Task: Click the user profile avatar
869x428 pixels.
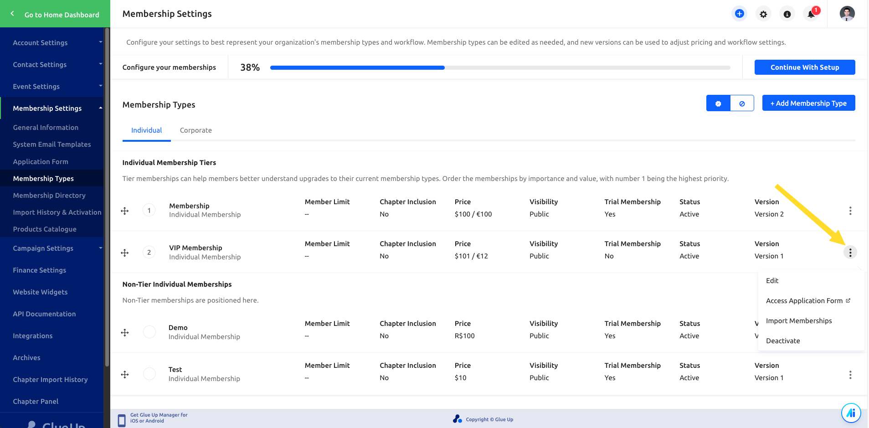Action: [847, 14]
